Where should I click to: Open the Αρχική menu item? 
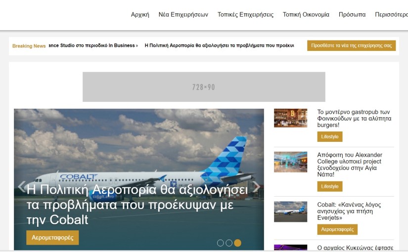coord(140,14)
